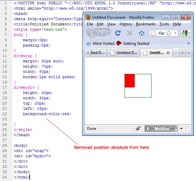Click the '<body>' tag on line 28

[21, 145]
